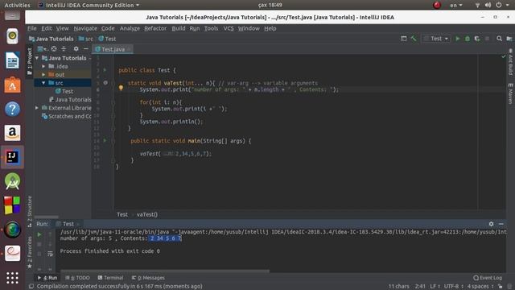Open the Project view mode dropdown

pos(43,49)
